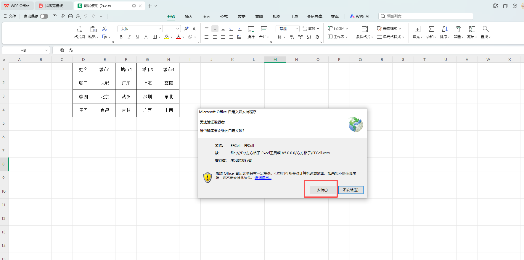Screen dimensions: 524x260
Task: Toggle justify alignment button
Action: point(231,37)
